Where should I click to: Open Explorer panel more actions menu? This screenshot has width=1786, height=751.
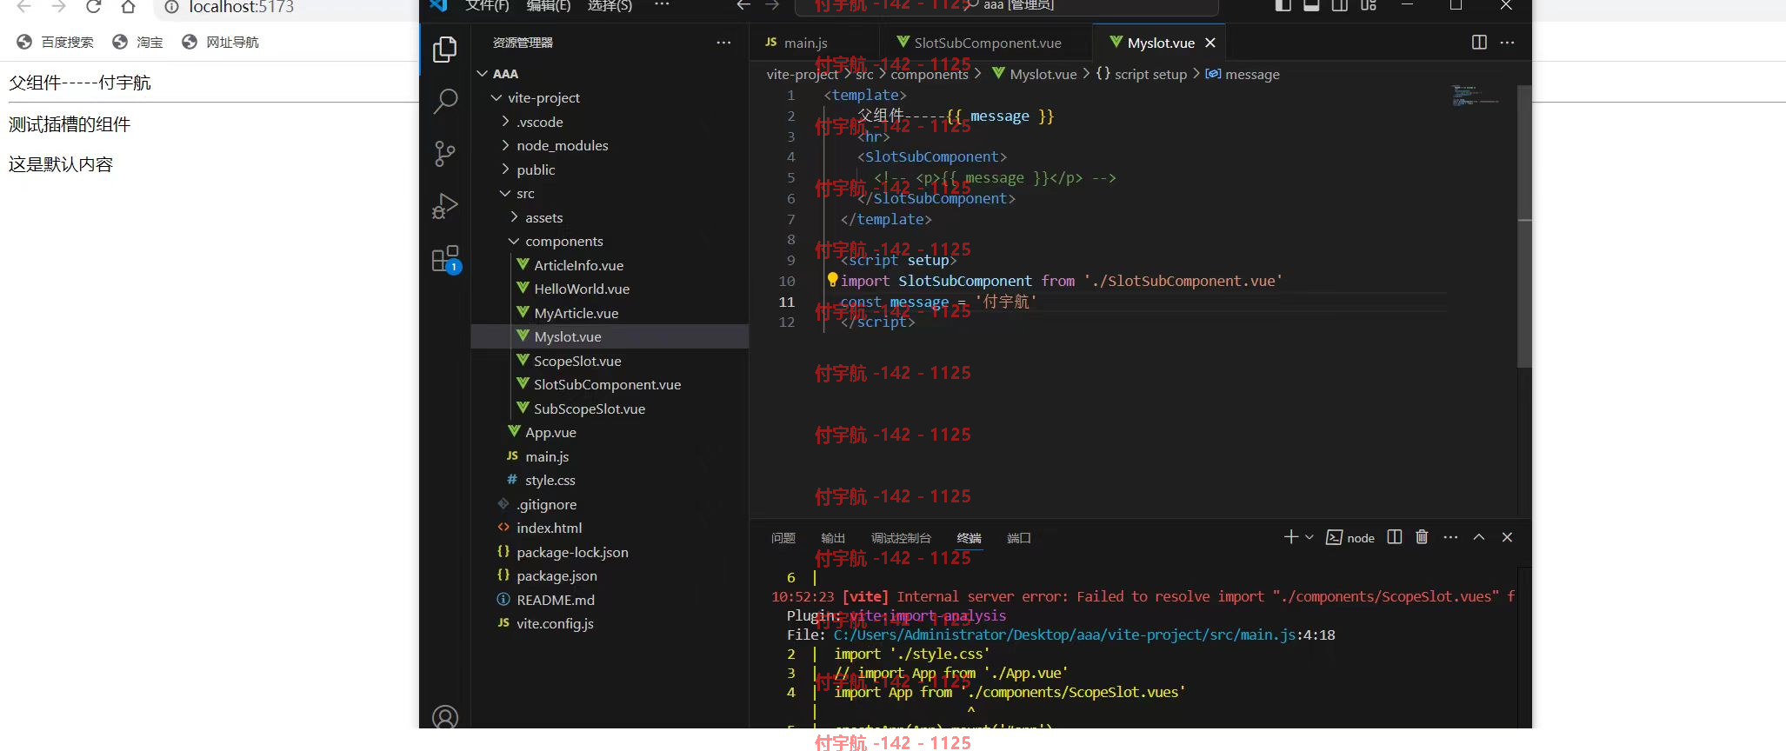coord(723,43)
